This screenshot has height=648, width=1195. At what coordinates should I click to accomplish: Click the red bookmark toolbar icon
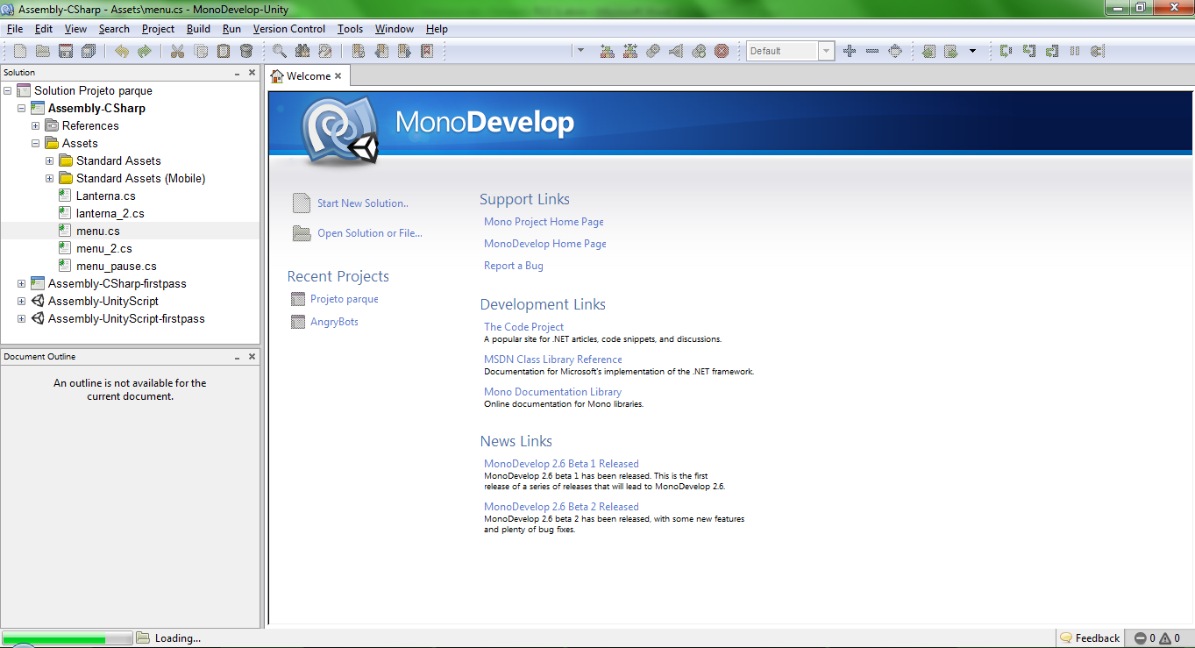[427, 52]
